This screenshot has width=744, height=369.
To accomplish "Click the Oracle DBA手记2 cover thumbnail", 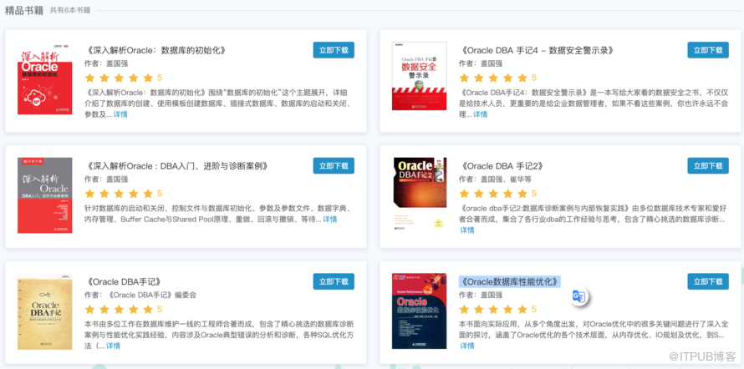I will click(x=420, y=195).
